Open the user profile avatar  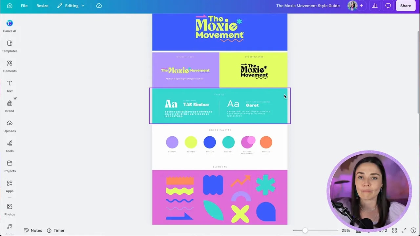pyautogui.click(x=352, y=6)
